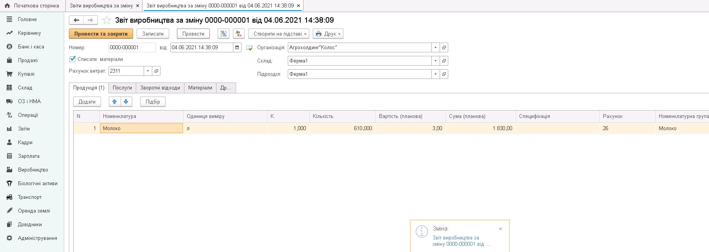Screen dimensions: 709x252
Task: Switch to the Матеріали tab
Action: pos(200,88)
